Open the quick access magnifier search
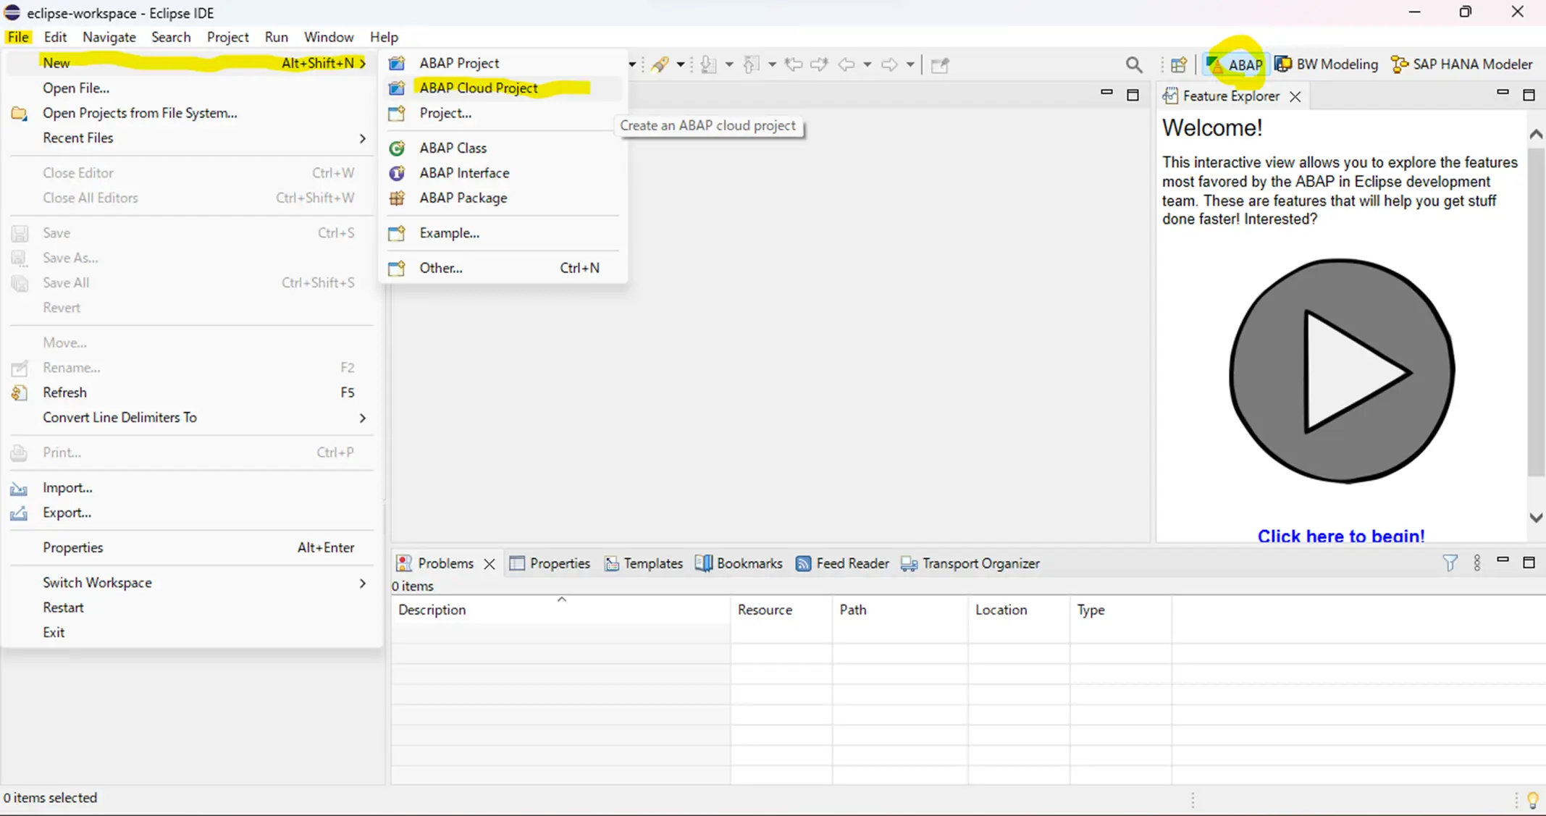 click(x=1134, y=65)
